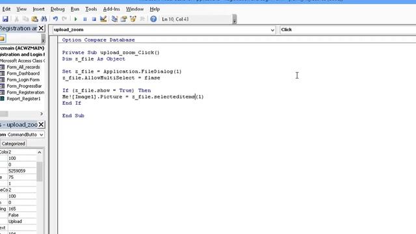Screen dimensions: 416x234
Task: Open the Add-Ins menu
Action: click(111, 9)
